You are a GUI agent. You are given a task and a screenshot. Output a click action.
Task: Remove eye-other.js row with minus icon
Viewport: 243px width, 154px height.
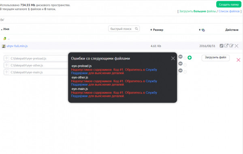pyautogui.click(x=180, y=64)
